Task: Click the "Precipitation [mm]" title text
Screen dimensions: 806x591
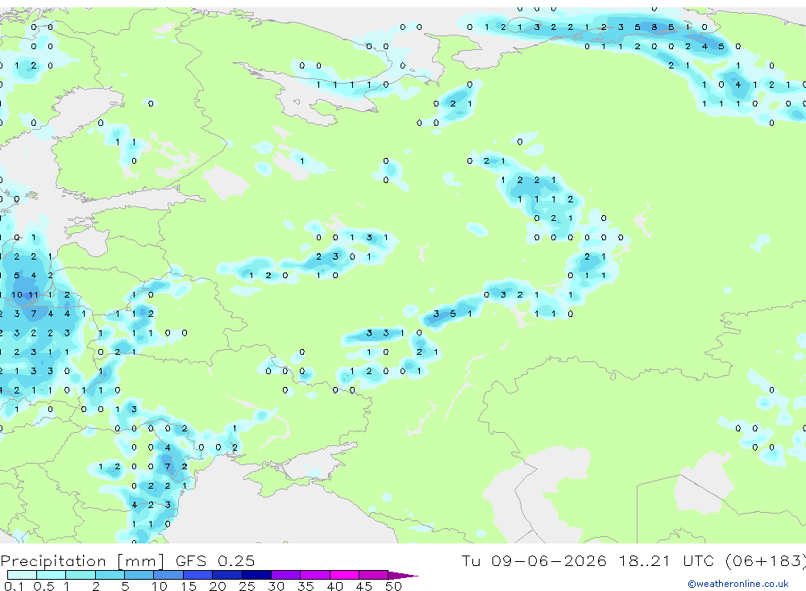Action: (83, 561)
